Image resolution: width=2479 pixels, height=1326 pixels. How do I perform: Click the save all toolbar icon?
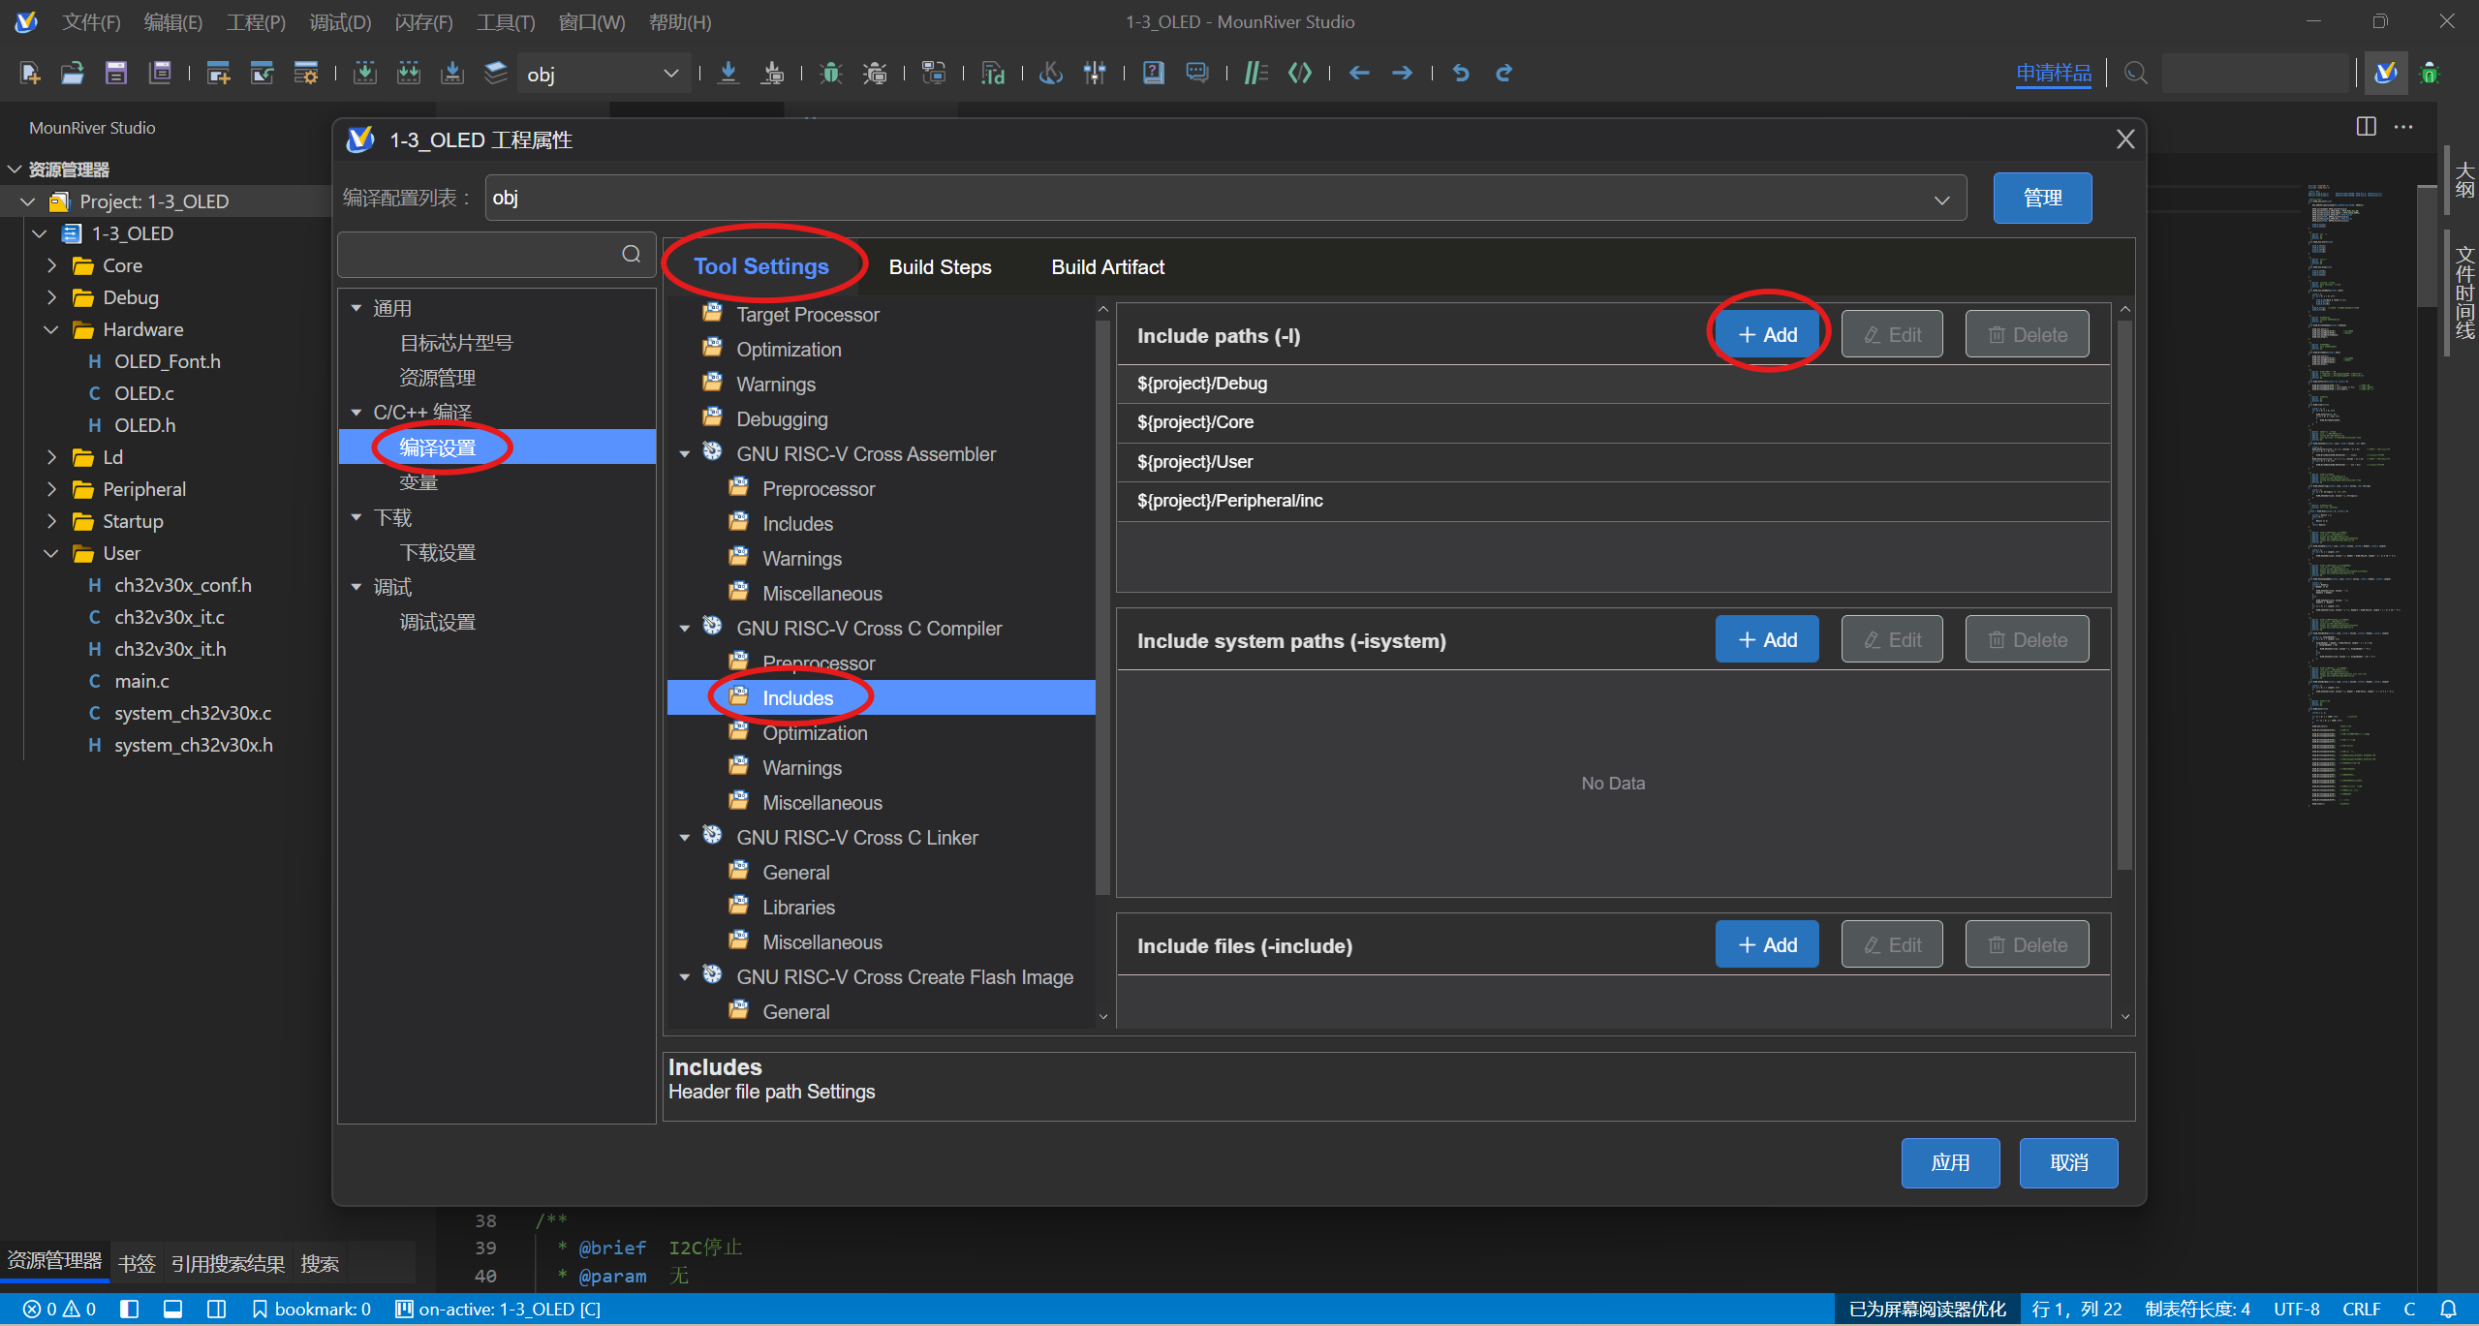(160, 73)
